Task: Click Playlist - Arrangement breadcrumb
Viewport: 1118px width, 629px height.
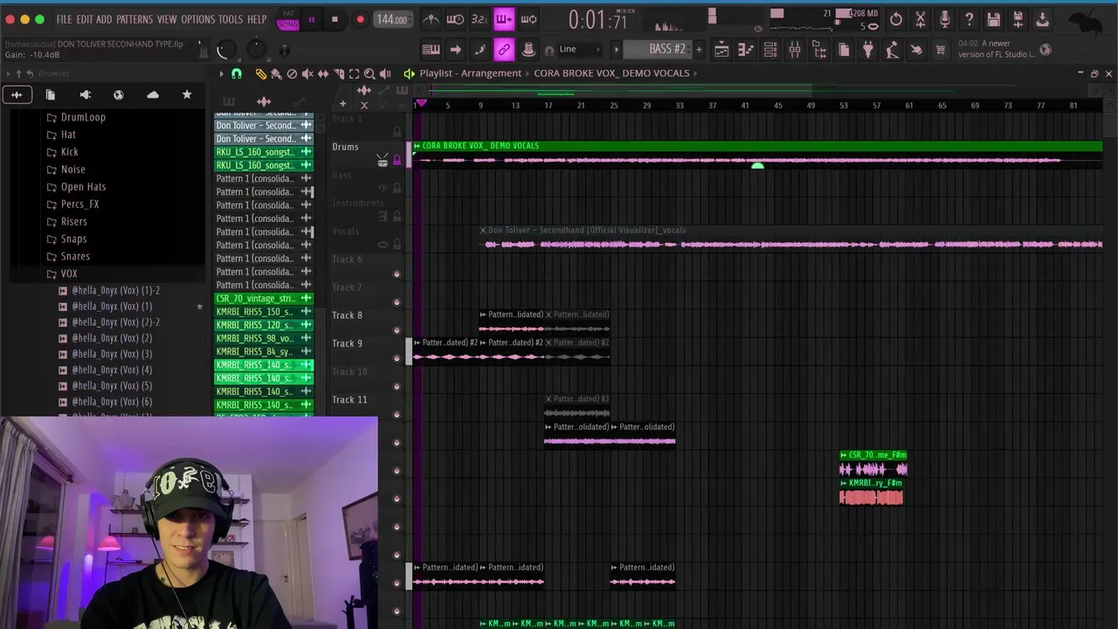Action: tap(470, 73)
